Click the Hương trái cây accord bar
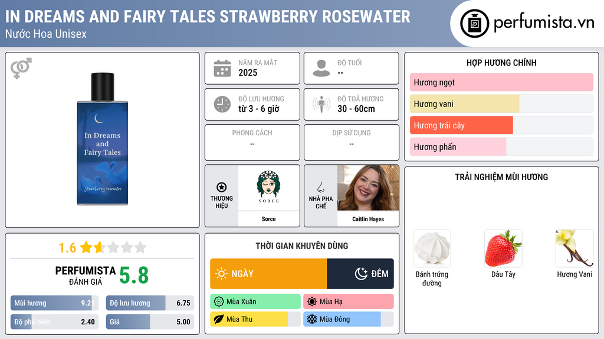Screen dimensions: 604x339 click(x=501, y=125)
